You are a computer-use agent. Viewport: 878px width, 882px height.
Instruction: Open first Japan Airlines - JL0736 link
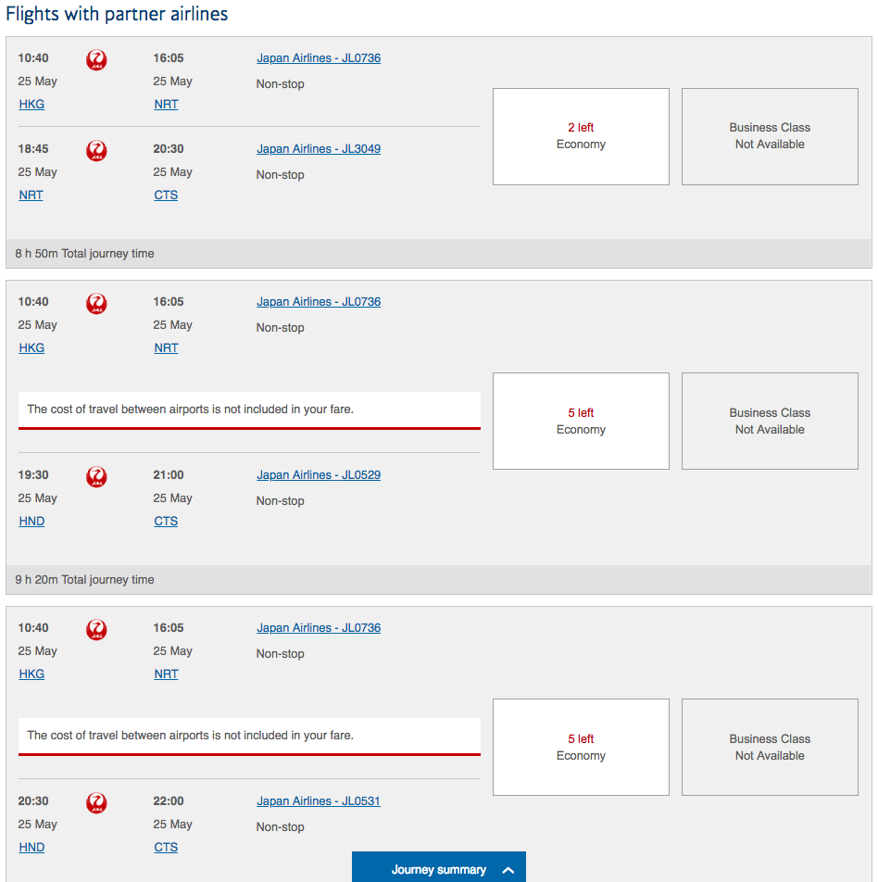pyautogui.click(x=319, y=58)
